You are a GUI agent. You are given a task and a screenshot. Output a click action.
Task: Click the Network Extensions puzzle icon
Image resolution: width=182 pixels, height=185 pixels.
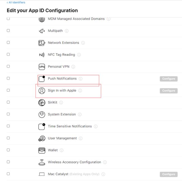[42, 43]
